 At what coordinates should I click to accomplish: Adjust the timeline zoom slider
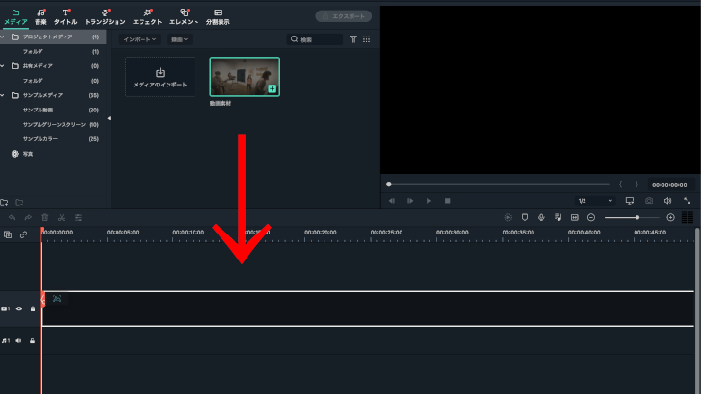(x=632, y=218)
